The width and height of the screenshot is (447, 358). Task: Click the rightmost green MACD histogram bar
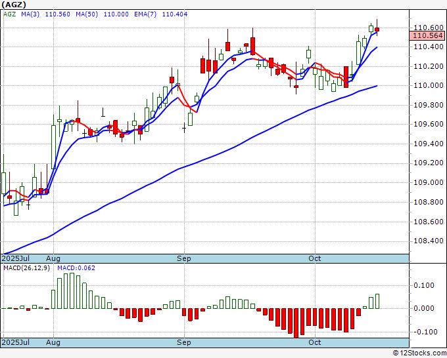[377, 302]
